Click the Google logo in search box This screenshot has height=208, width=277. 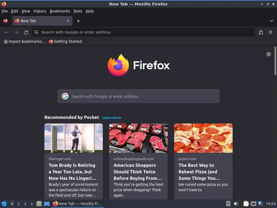point(65,96)
